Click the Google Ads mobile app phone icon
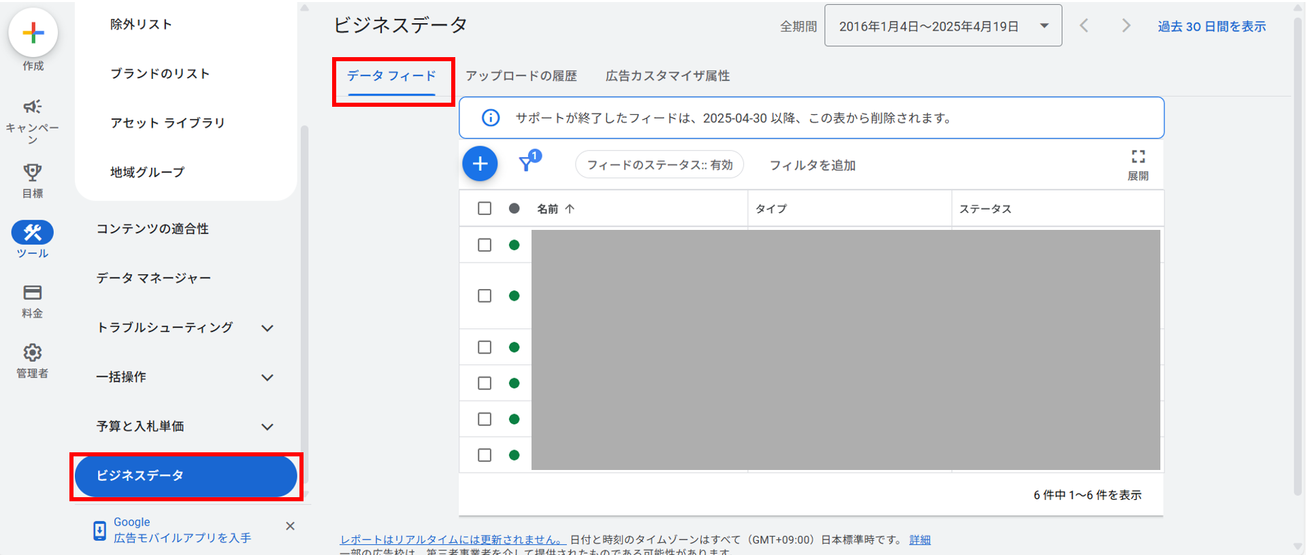This screenshot has height=555, width=1306. click(x=99, y=531)
